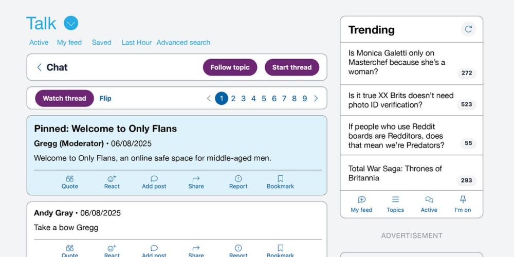The height and width of the screenshot is (257, 514).
Task: Open My feed icon in Trending panel
Action: tap(361, 199)
